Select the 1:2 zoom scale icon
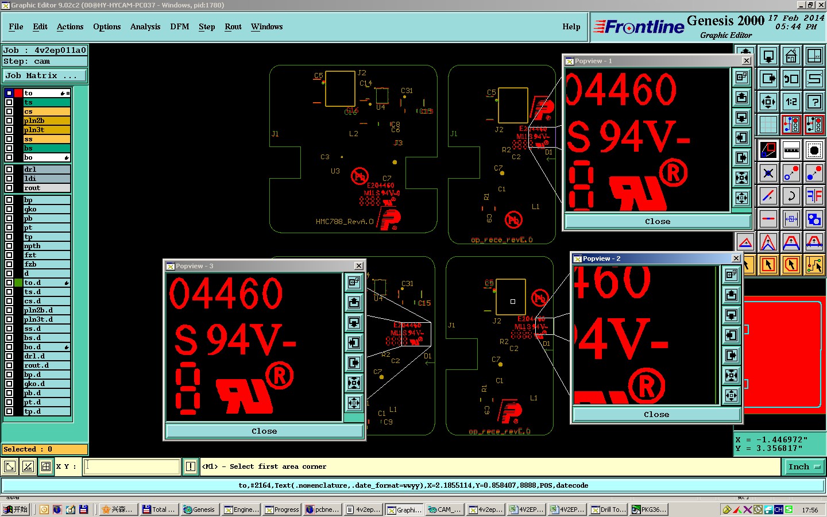This screenshot has height=517, width=827. pos(791,102)
